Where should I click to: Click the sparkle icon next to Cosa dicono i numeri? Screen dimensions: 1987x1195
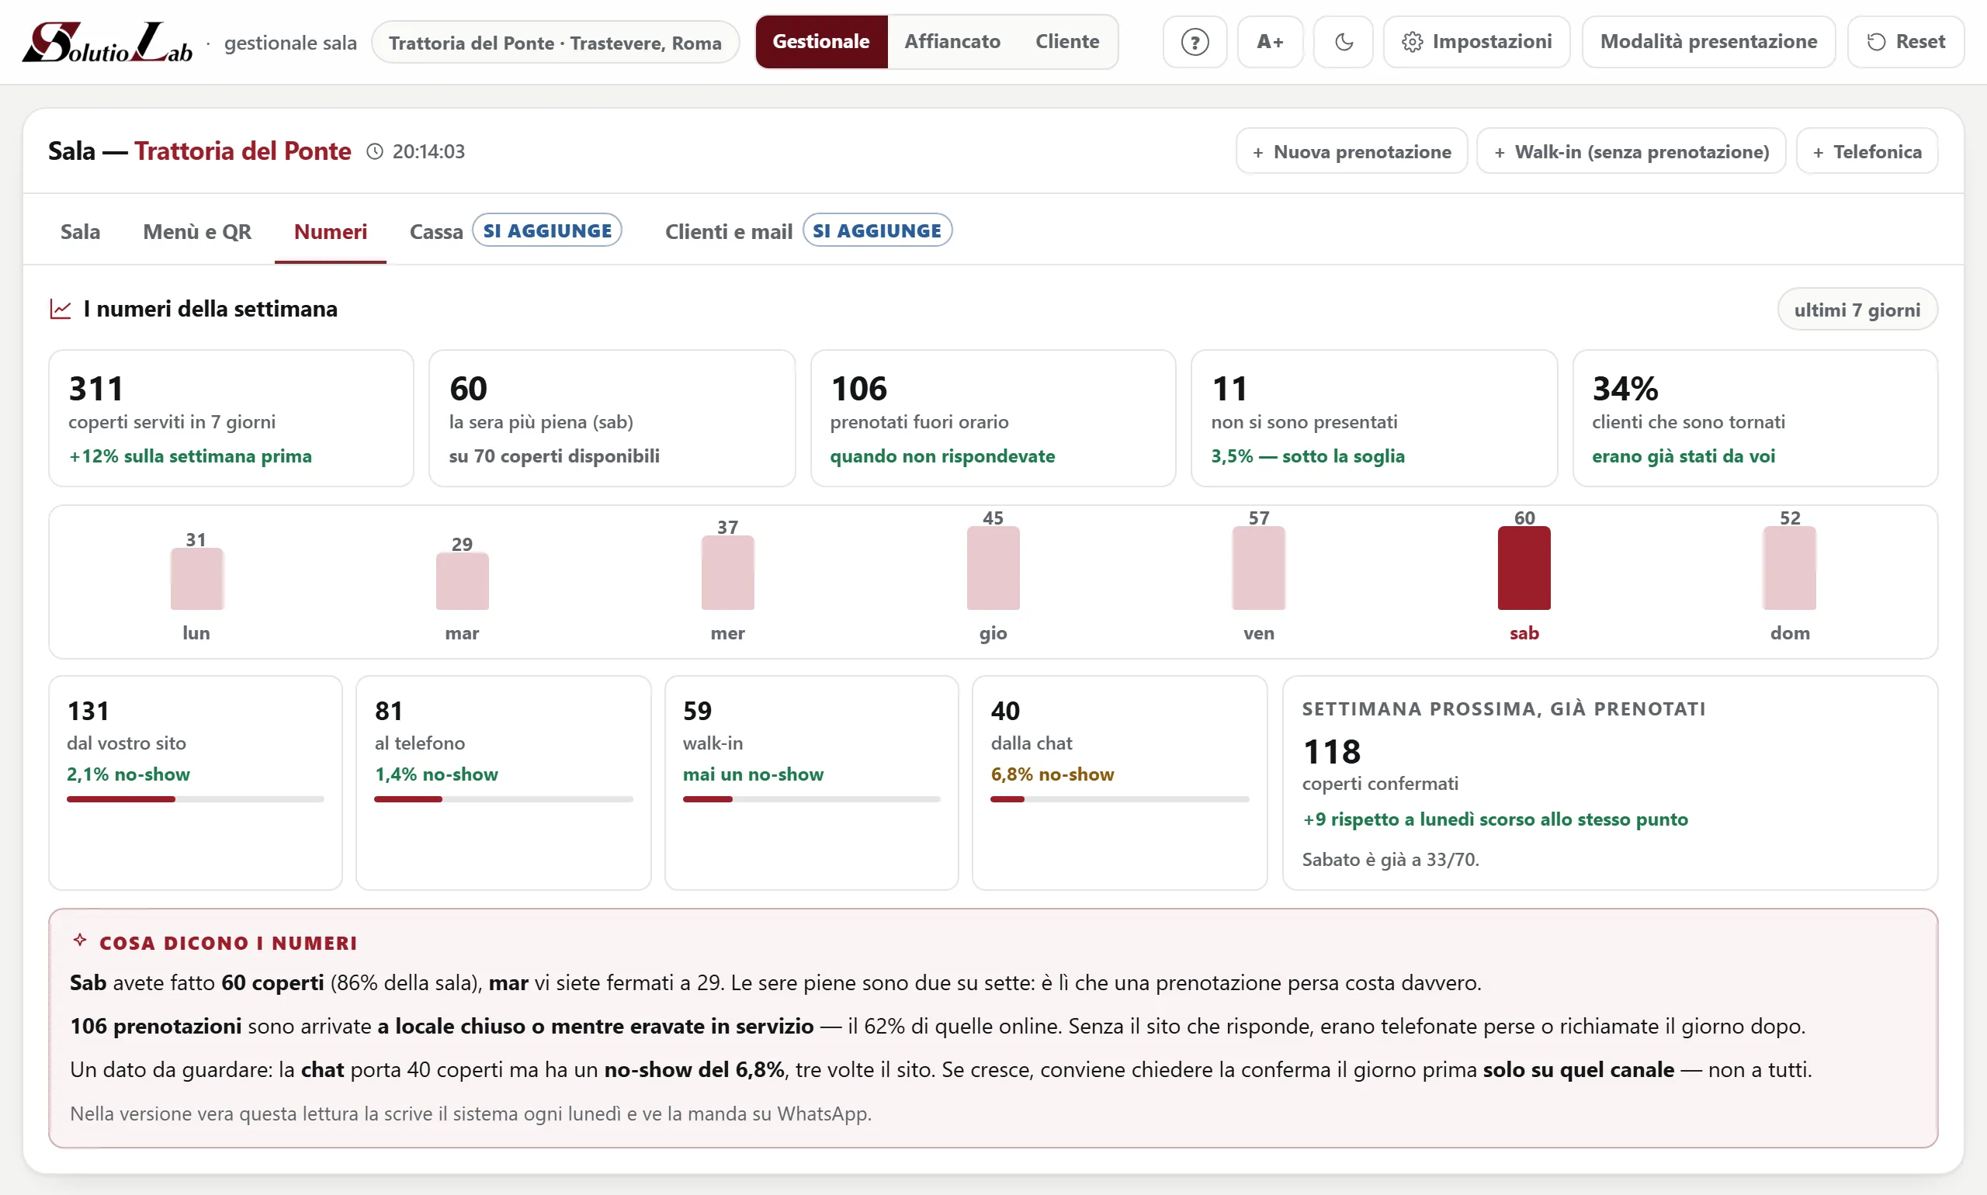point(80,940)
